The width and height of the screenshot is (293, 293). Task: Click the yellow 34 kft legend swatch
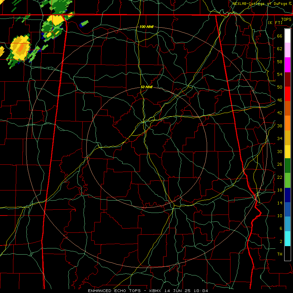287,152
